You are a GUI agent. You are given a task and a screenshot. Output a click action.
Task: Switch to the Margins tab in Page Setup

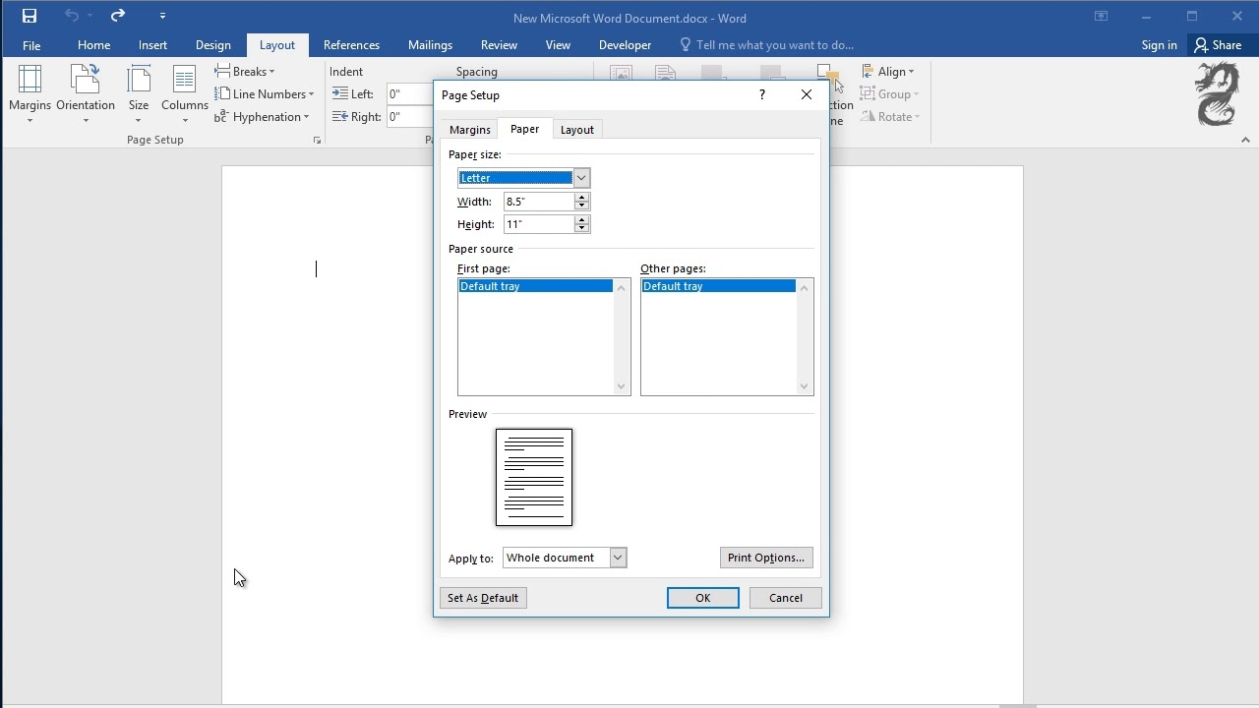coord(469,129)
